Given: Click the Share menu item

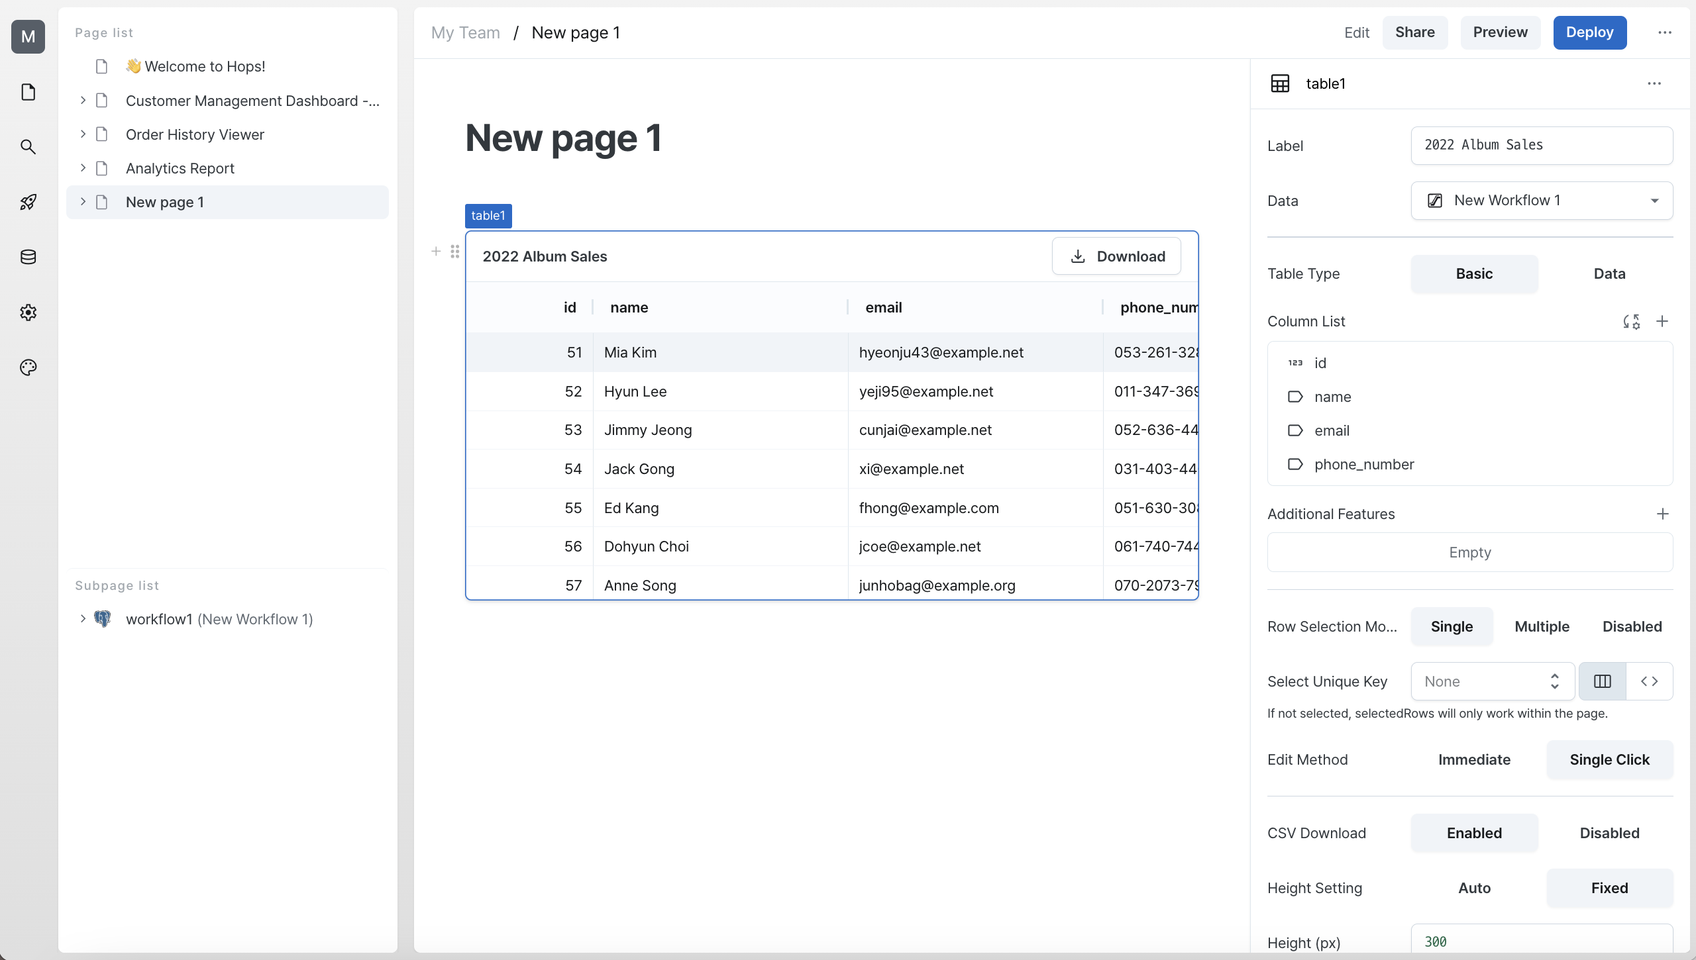Looking at the screenshot, I should [1414, 32].
